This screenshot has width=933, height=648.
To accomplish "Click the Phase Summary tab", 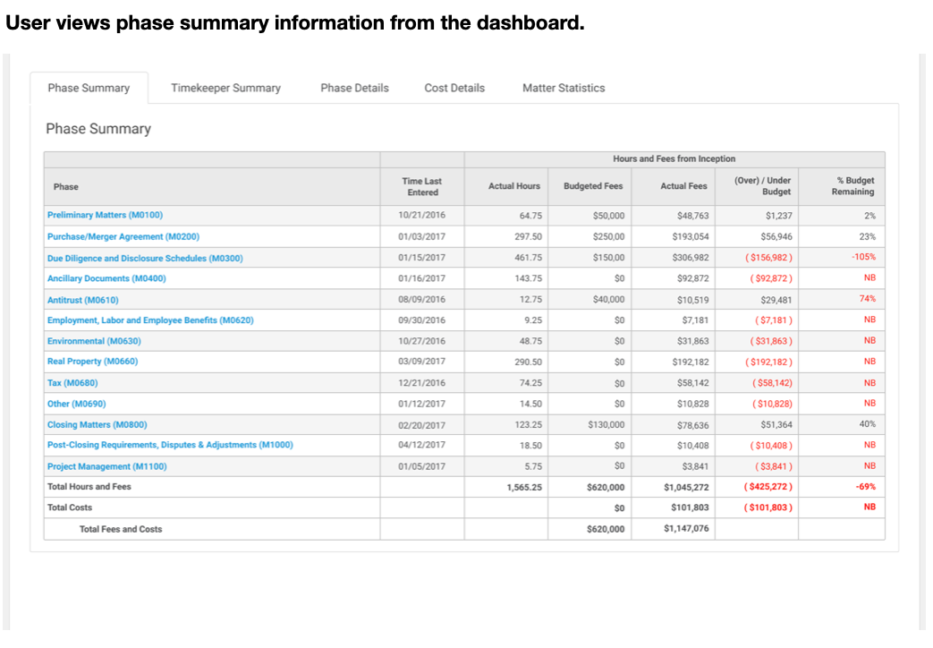I will click(x=89, y=88).
